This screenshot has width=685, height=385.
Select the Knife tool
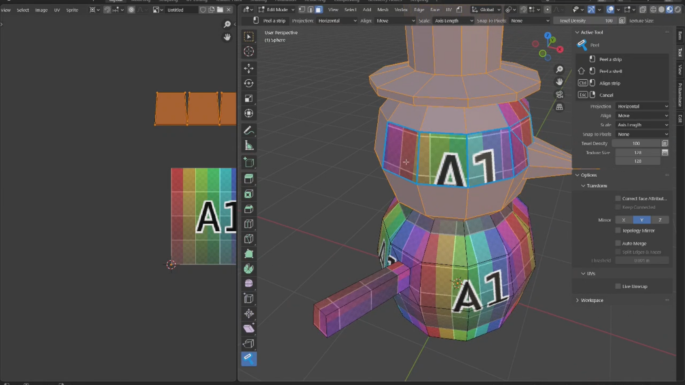tap(249, 239)
